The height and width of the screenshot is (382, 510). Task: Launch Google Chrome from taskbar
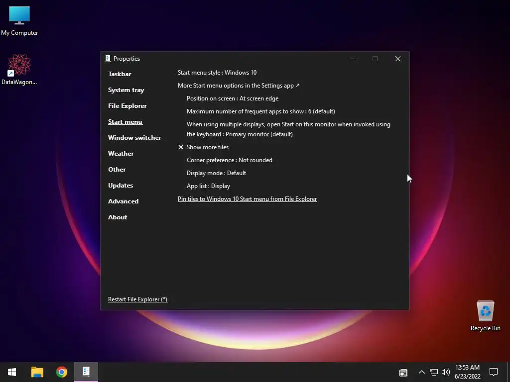pyautogui.click(x=61, y=372)
